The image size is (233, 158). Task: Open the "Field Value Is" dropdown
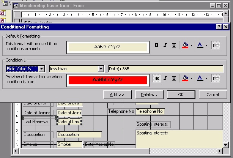[42, 69]
